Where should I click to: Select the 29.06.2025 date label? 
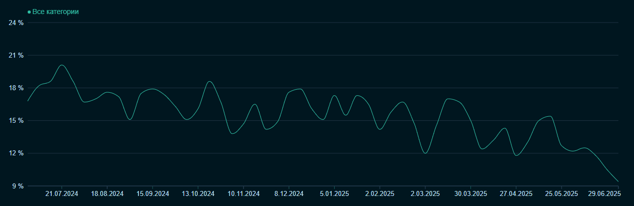(x=604, y=193)
